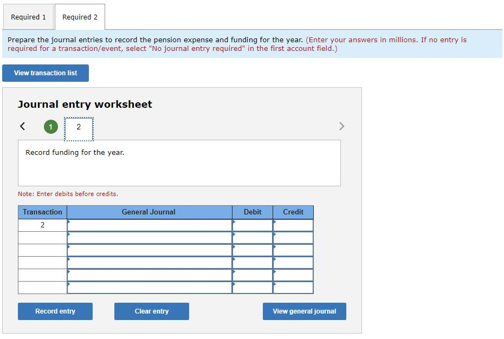Screen dimensions: 504x339
Task: Click the Credit column header
Action: (x=293, y=212)
